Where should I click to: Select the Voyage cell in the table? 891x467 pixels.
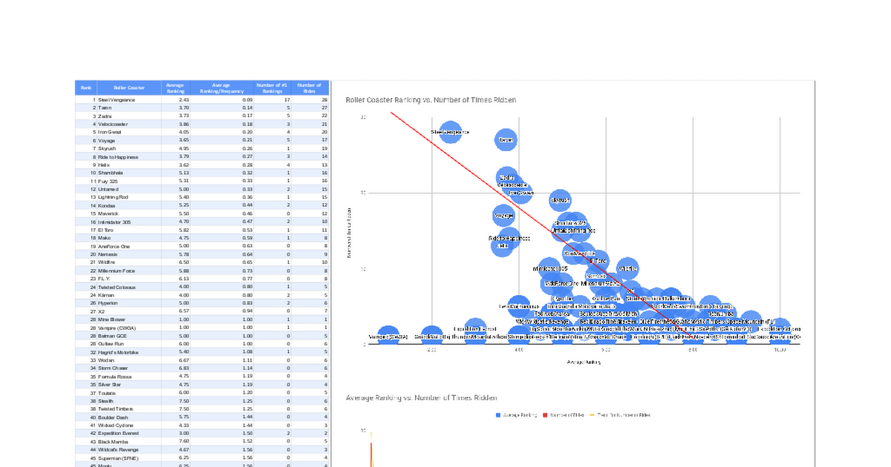[x=128, y=140]
